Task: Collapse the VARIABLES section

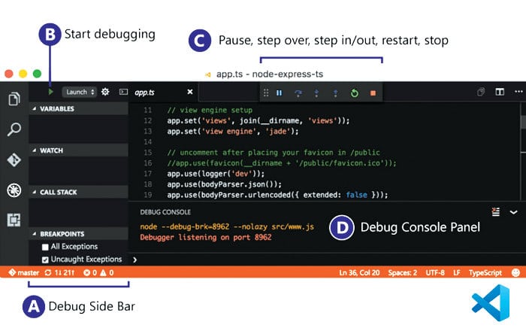Action: [x=78, y=109]
